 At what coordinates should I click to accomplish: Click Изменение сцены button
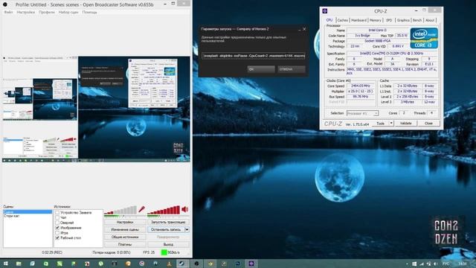point(125,230)
